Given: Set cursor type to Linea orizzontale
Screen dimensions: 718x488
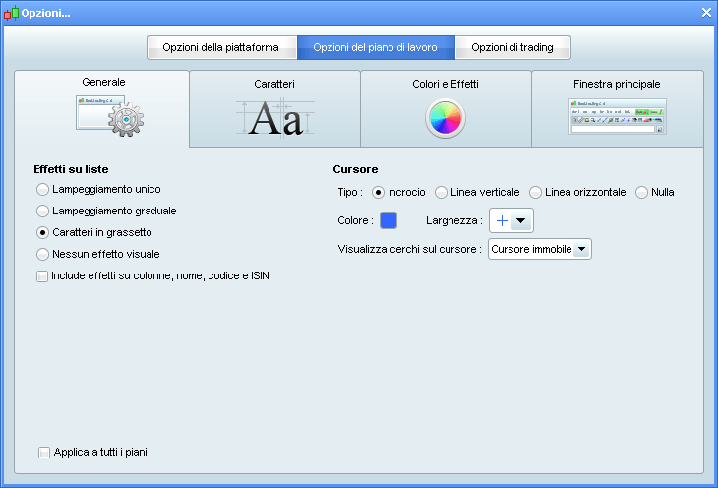Looking at the screenshot, I should click(536, 192).
